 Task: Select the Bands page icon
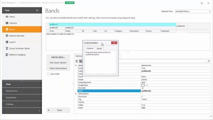[x=7, y=29]
